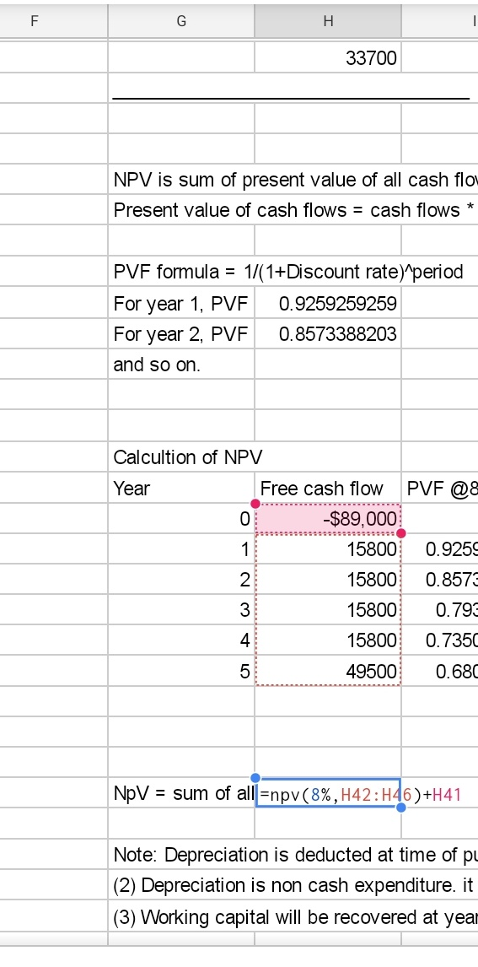This screenshot has width=478, height=967.
Task: Click the H41 reference in formula
Action: pos(447,794)
